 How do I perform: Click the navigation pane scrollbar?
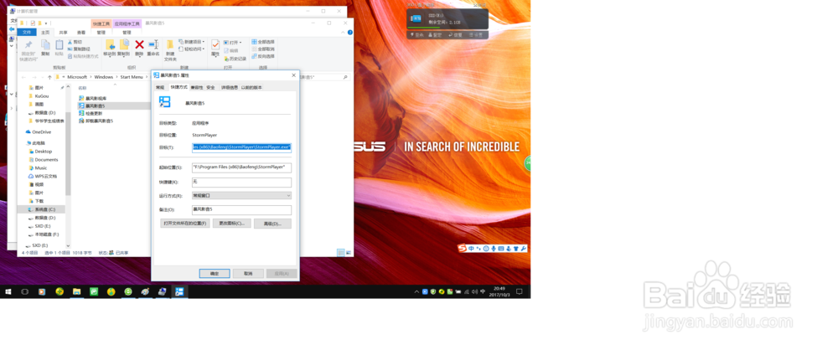(68, 153)
